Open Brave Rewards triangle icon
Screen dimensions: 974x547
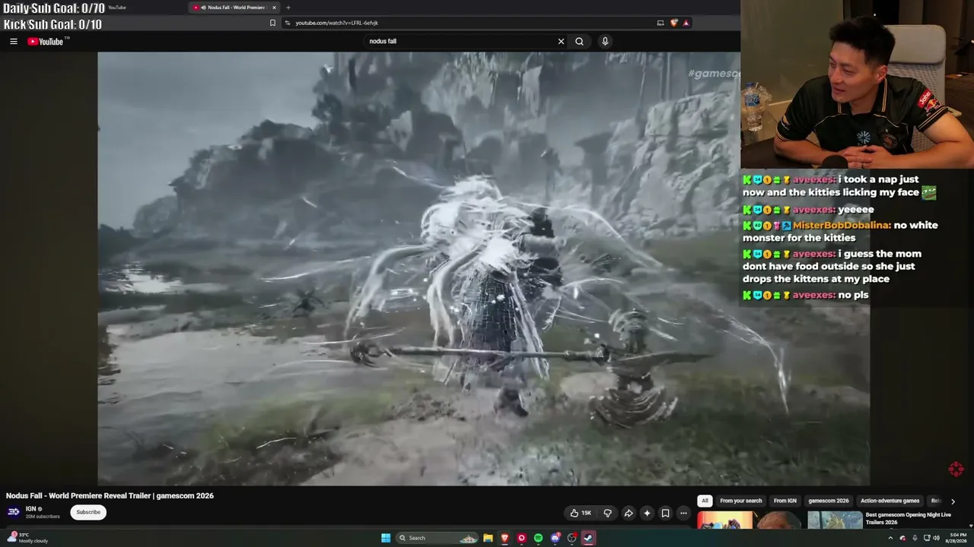pos(686,23)
